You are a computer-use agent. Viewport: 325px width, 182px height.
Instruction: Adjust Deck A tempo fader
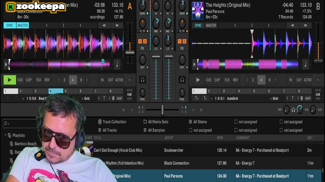click(130, 53)
